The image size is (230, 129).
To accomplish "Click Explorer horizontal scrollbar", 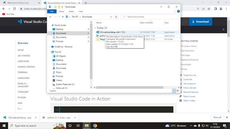I will [129, 87].
